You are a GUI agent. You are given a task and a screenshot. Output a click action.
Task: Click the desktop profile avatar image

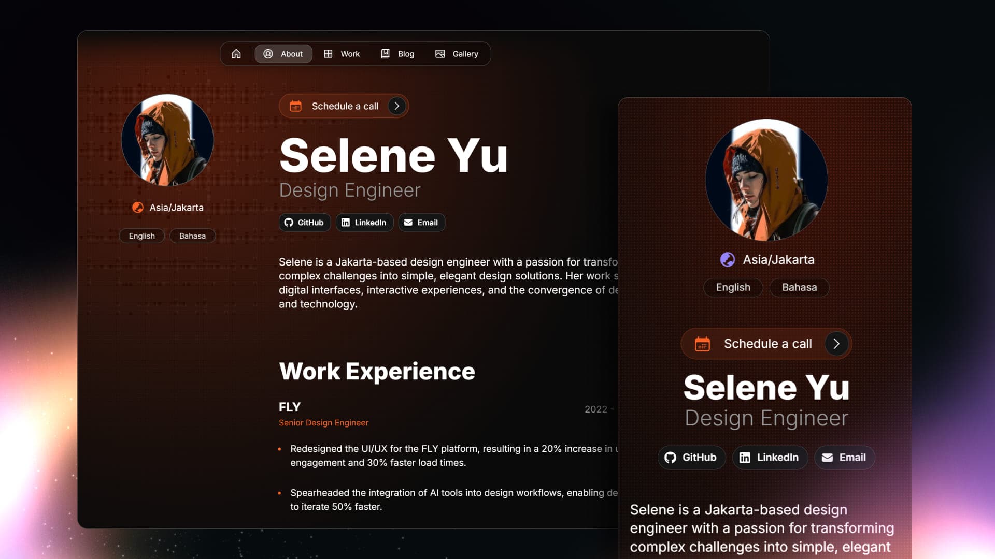167,140
